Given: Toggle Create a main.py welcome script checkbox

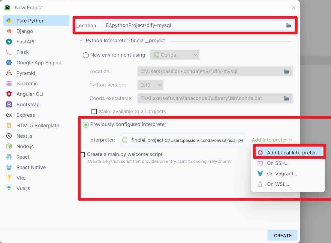Looking at the screenshot, I should pyautogui.click(x=83, y=154).
